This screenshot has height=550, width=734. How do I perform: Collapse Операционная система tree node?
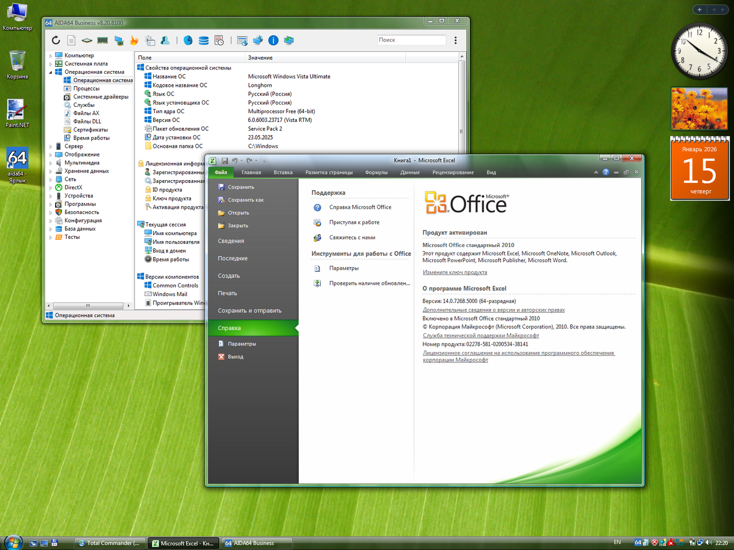pos(51,72)
